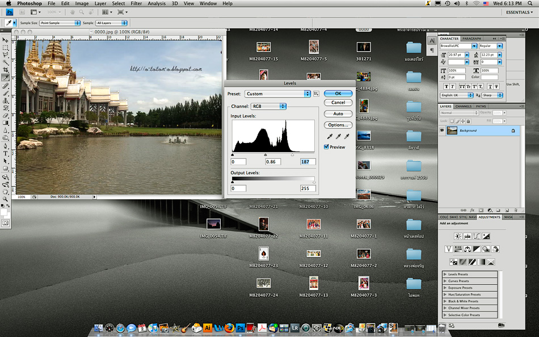Open the Filter menu
Viewport: 539px width, 337px height.
coord(136,3)
